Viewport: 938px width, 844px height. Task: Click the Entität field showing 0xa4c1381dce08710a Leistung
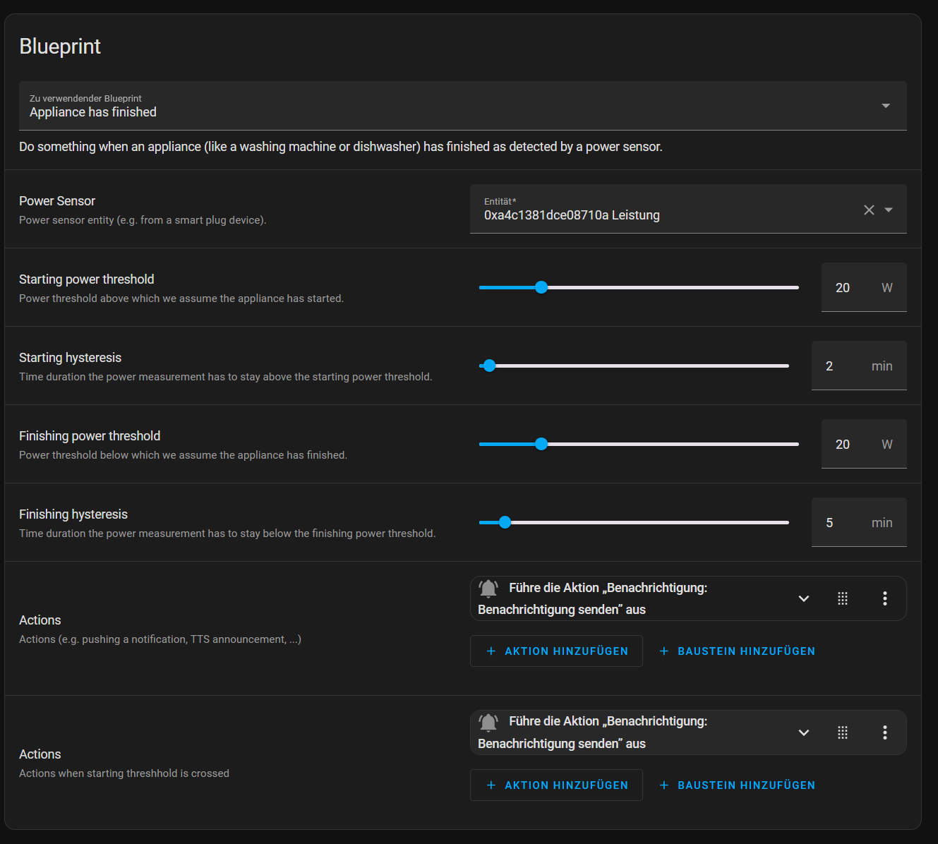point(688,209)
